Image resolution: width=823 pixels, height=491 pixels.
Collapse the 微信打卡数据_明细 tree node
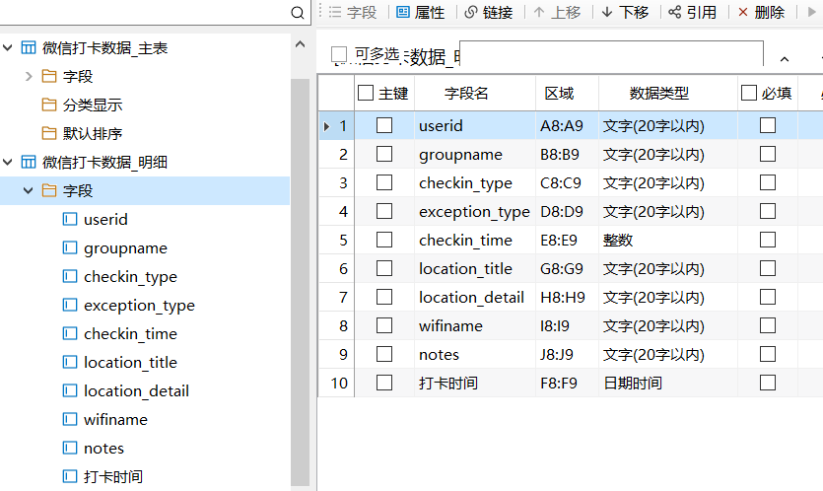(x=9, y=163)
